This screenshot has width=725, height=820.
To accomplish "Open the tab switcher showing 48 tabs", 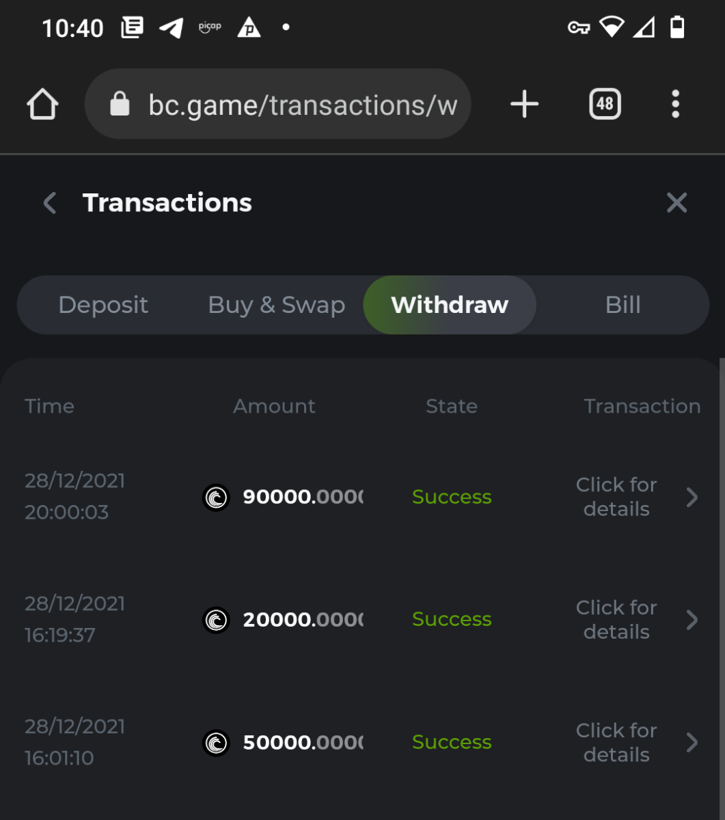I will tap(605, 105).
